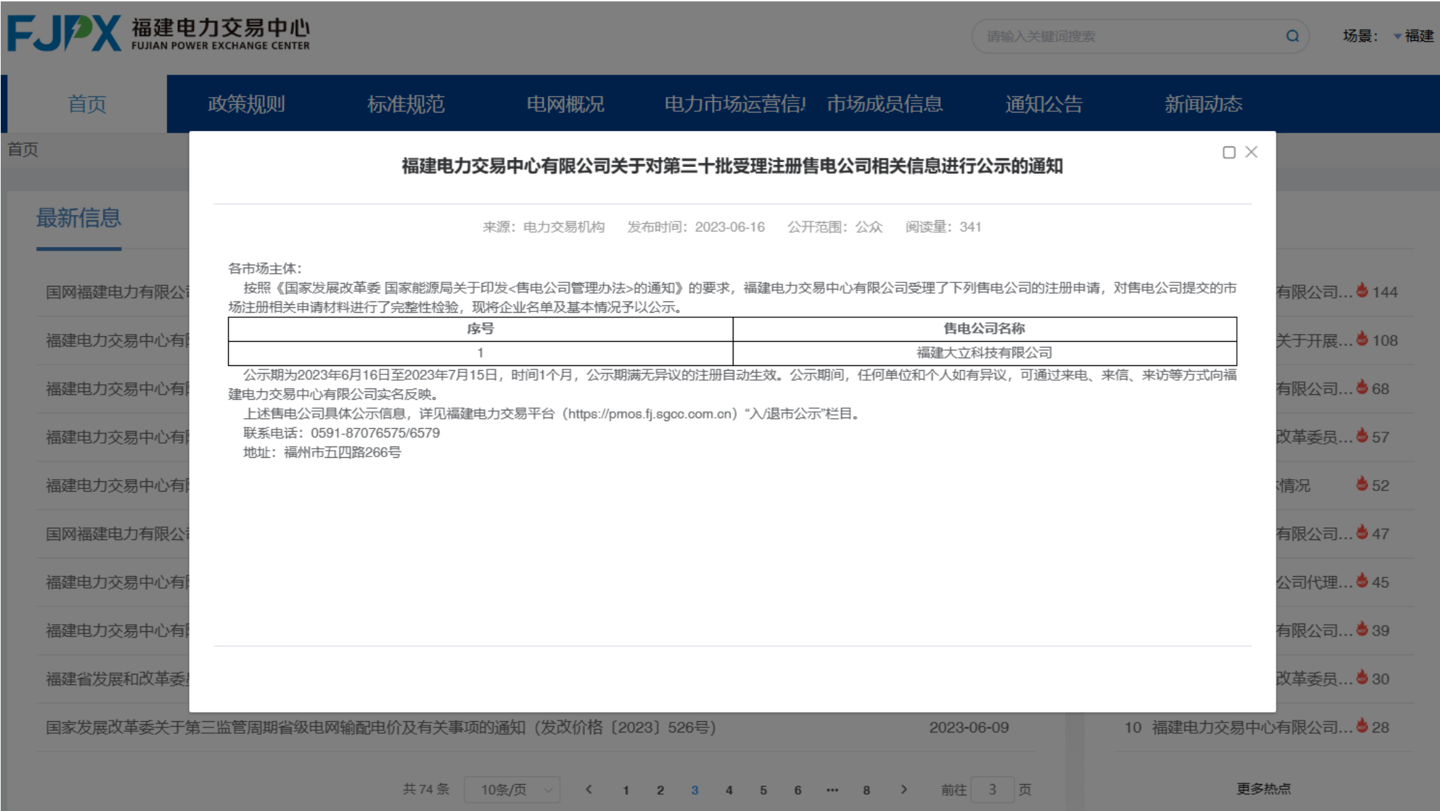Open the 电力市场运营信息 menu
The height and width of the screenshot is (811, 1440).
click(735, 104)
